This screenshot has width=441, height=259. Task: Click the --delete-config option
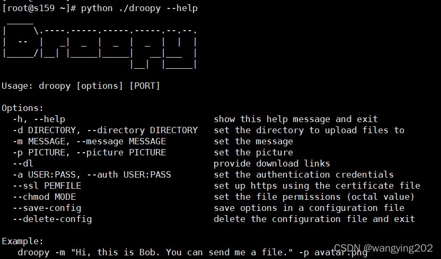click(52, 219)
